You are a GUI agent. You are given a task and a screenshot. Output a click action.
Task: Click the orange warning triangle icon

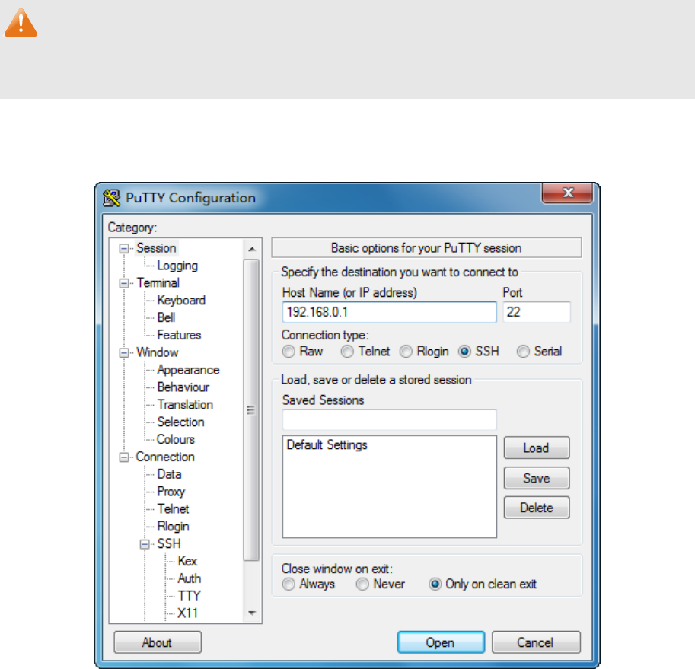coord(21,23)
